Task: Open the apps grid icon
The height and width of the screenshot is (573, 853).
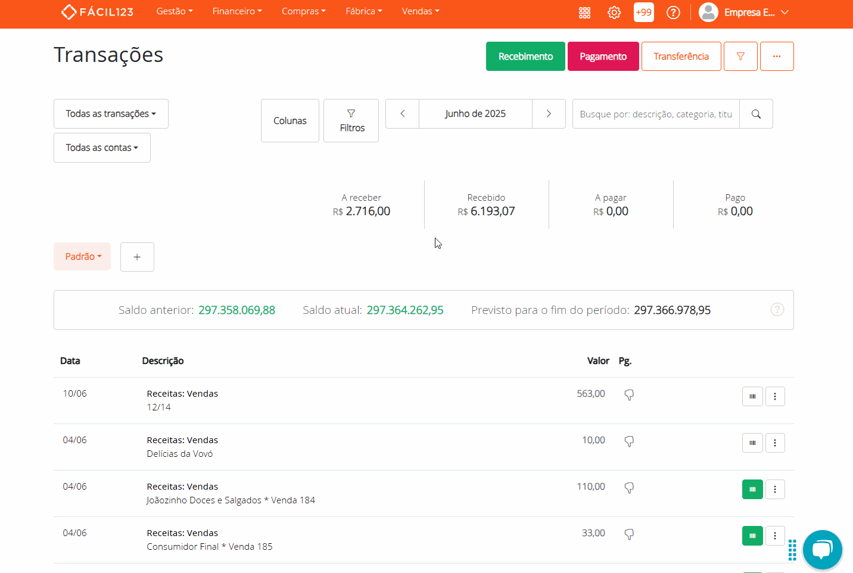Action: (x=585, y=13)
